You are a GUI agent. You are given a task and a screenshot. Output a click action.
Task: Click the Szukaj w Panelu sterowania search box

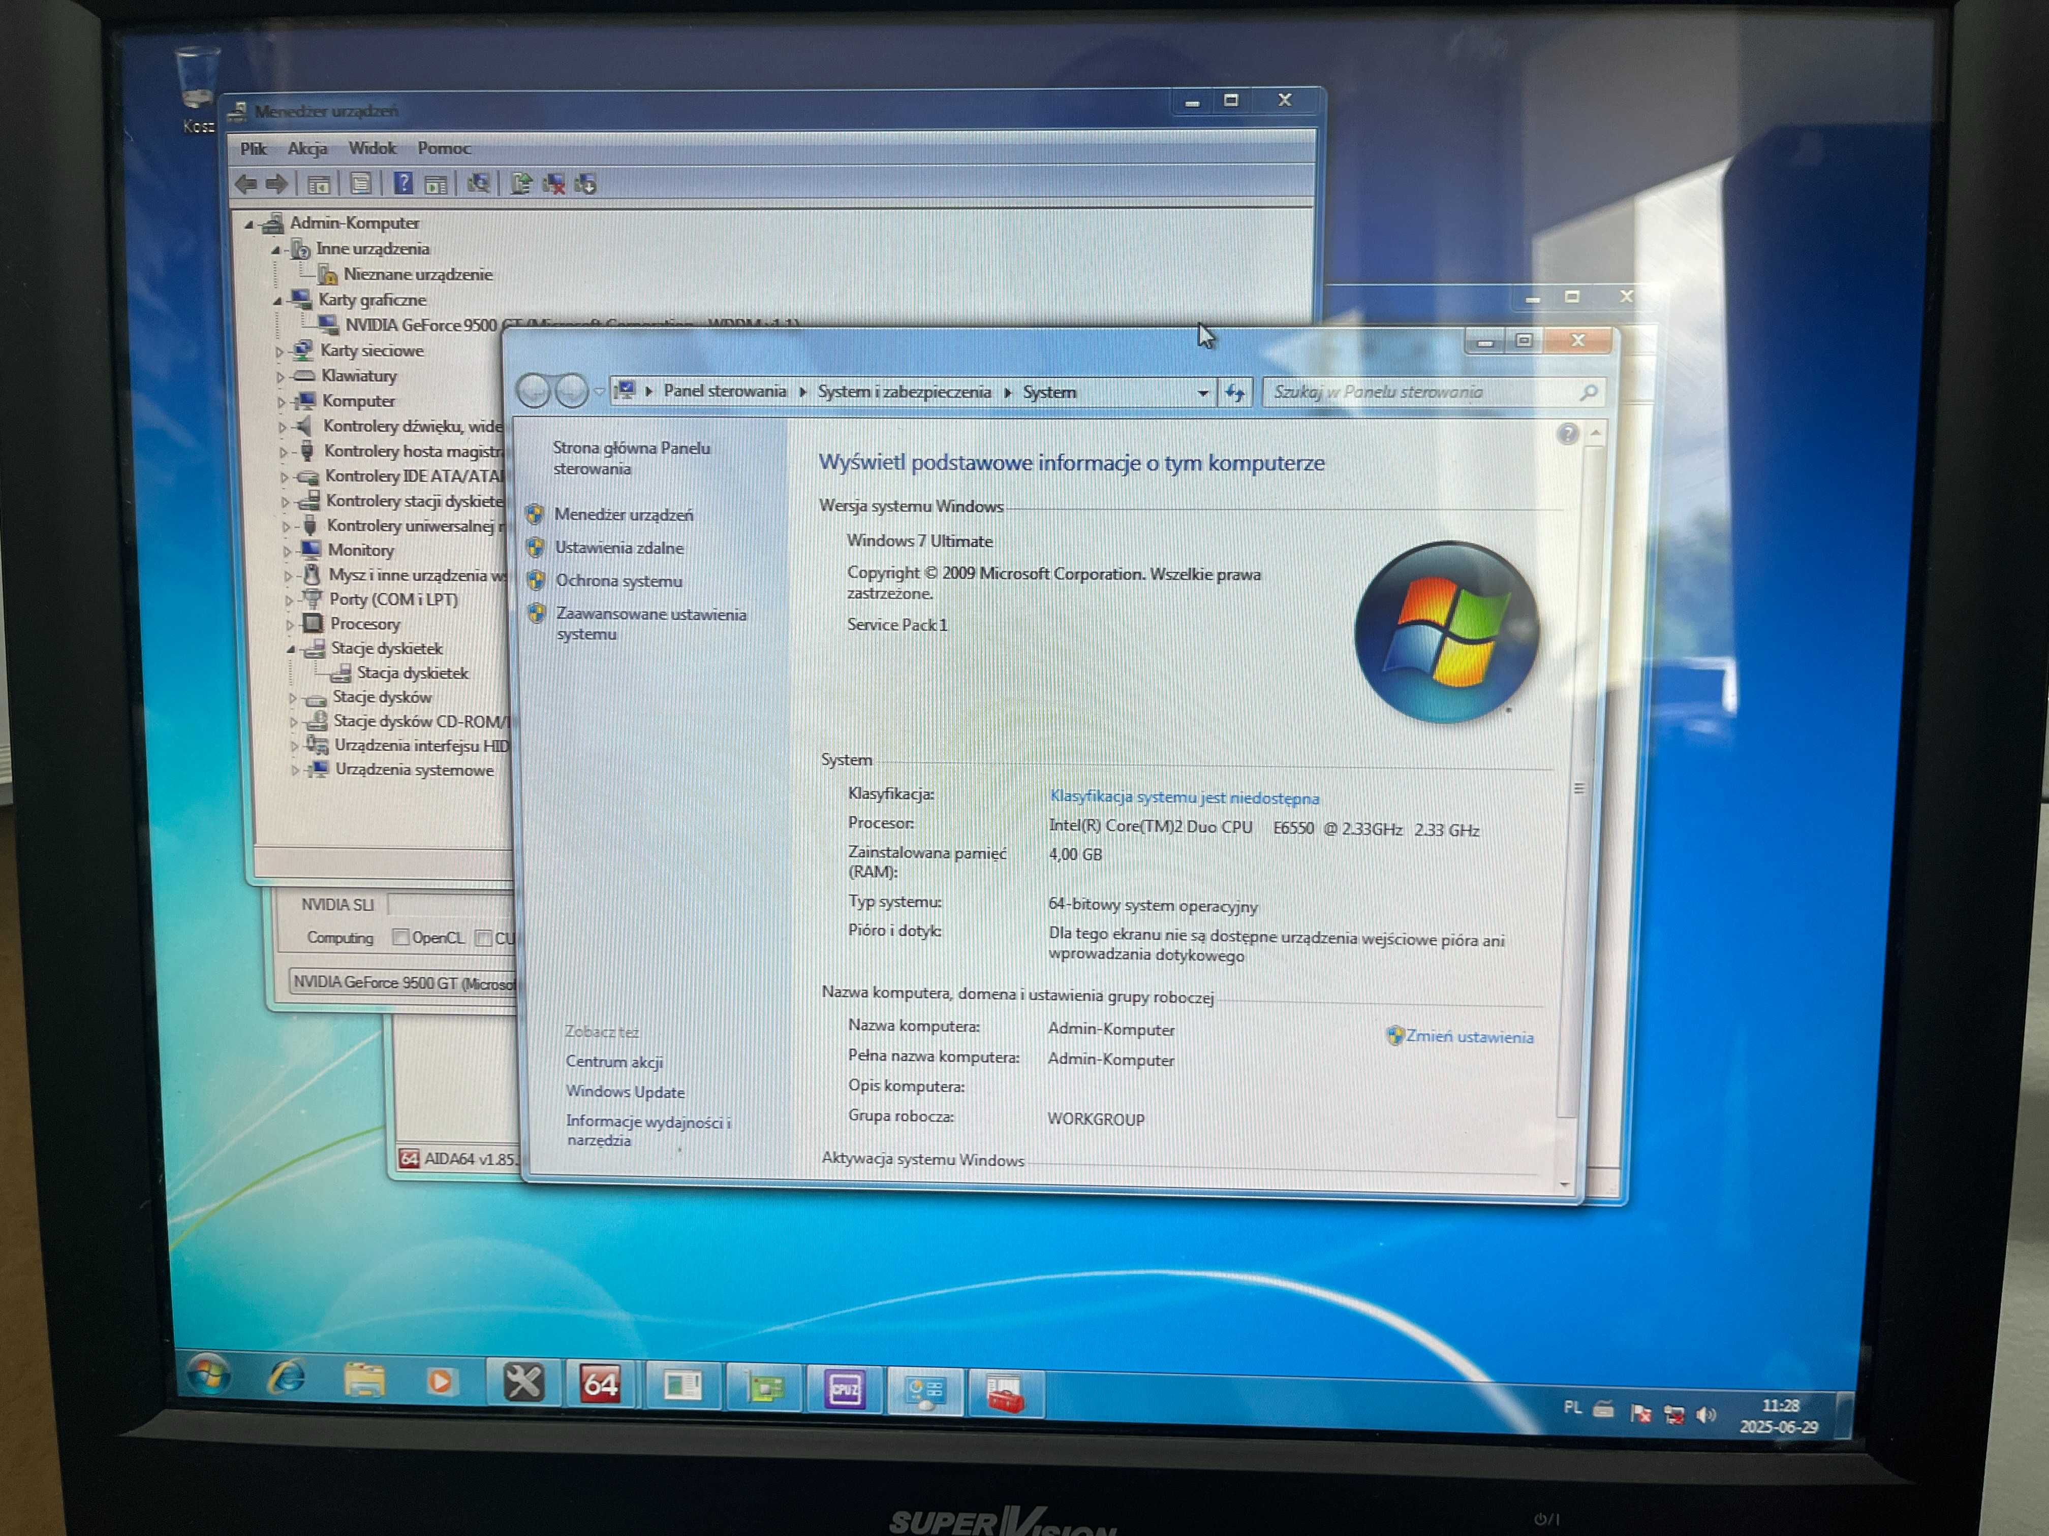pos(1433,393)
